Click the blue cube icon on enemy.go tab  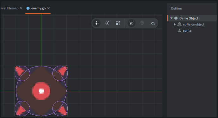pos(28,8)
